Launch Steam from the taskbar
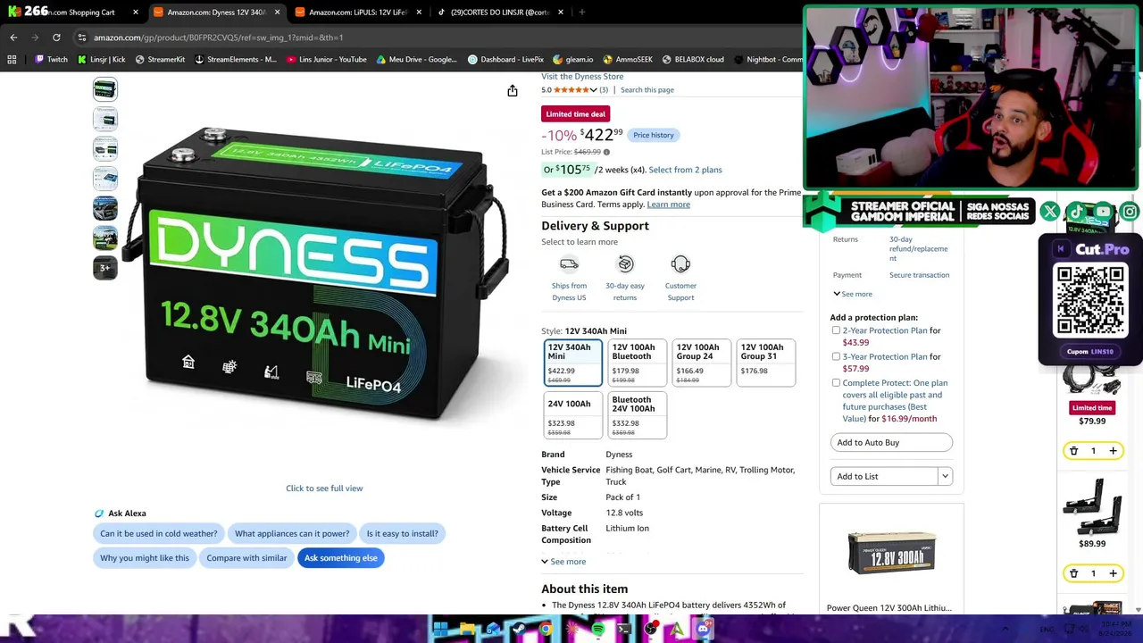Viewport: 1143px width, 643px height. coord(519,630)
